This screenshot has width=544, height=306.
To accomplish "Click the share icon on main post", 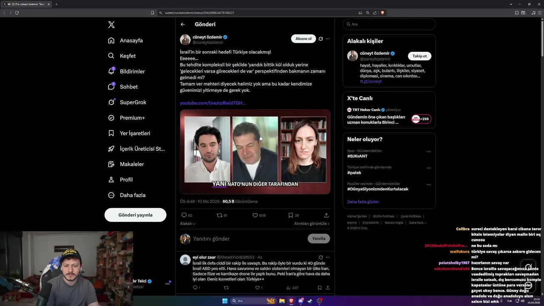I will [x=326, y=215].
